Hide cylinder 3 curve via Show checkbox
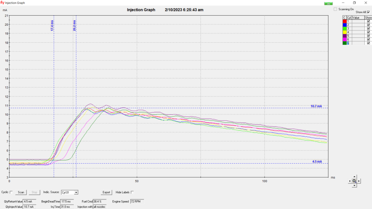Screen dimensions: 372x209 click(x=368, y=28)
